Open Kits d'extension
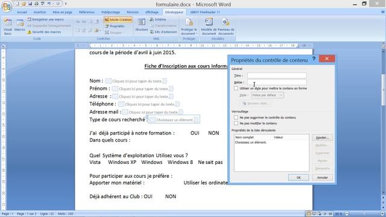The width and height of the screenshot is (386, 217). (163, 32)
